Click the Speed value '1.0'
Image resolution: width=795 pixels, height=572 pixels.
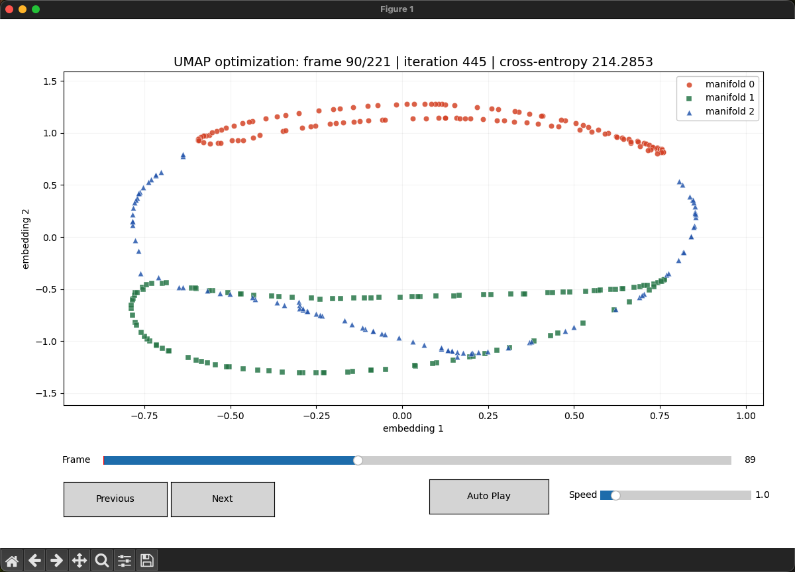click(763, 495)
